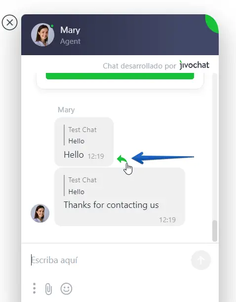The height and width of the screenshot is (302, 236).
Task: Close the chat widget with X icon
Action: [10, 23]
